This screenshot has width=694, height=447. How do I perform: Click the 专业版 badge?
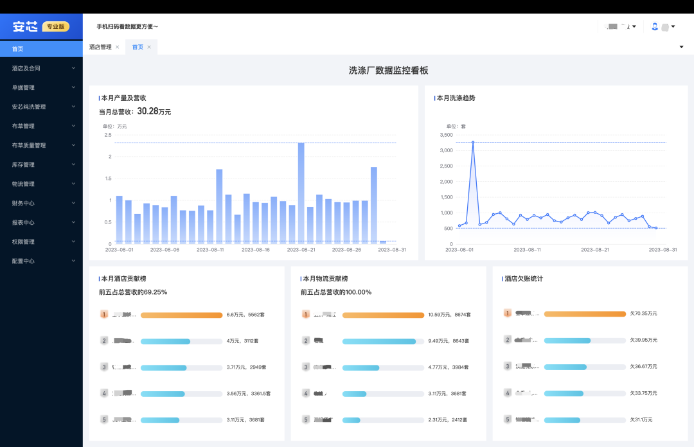click(56, 26)
